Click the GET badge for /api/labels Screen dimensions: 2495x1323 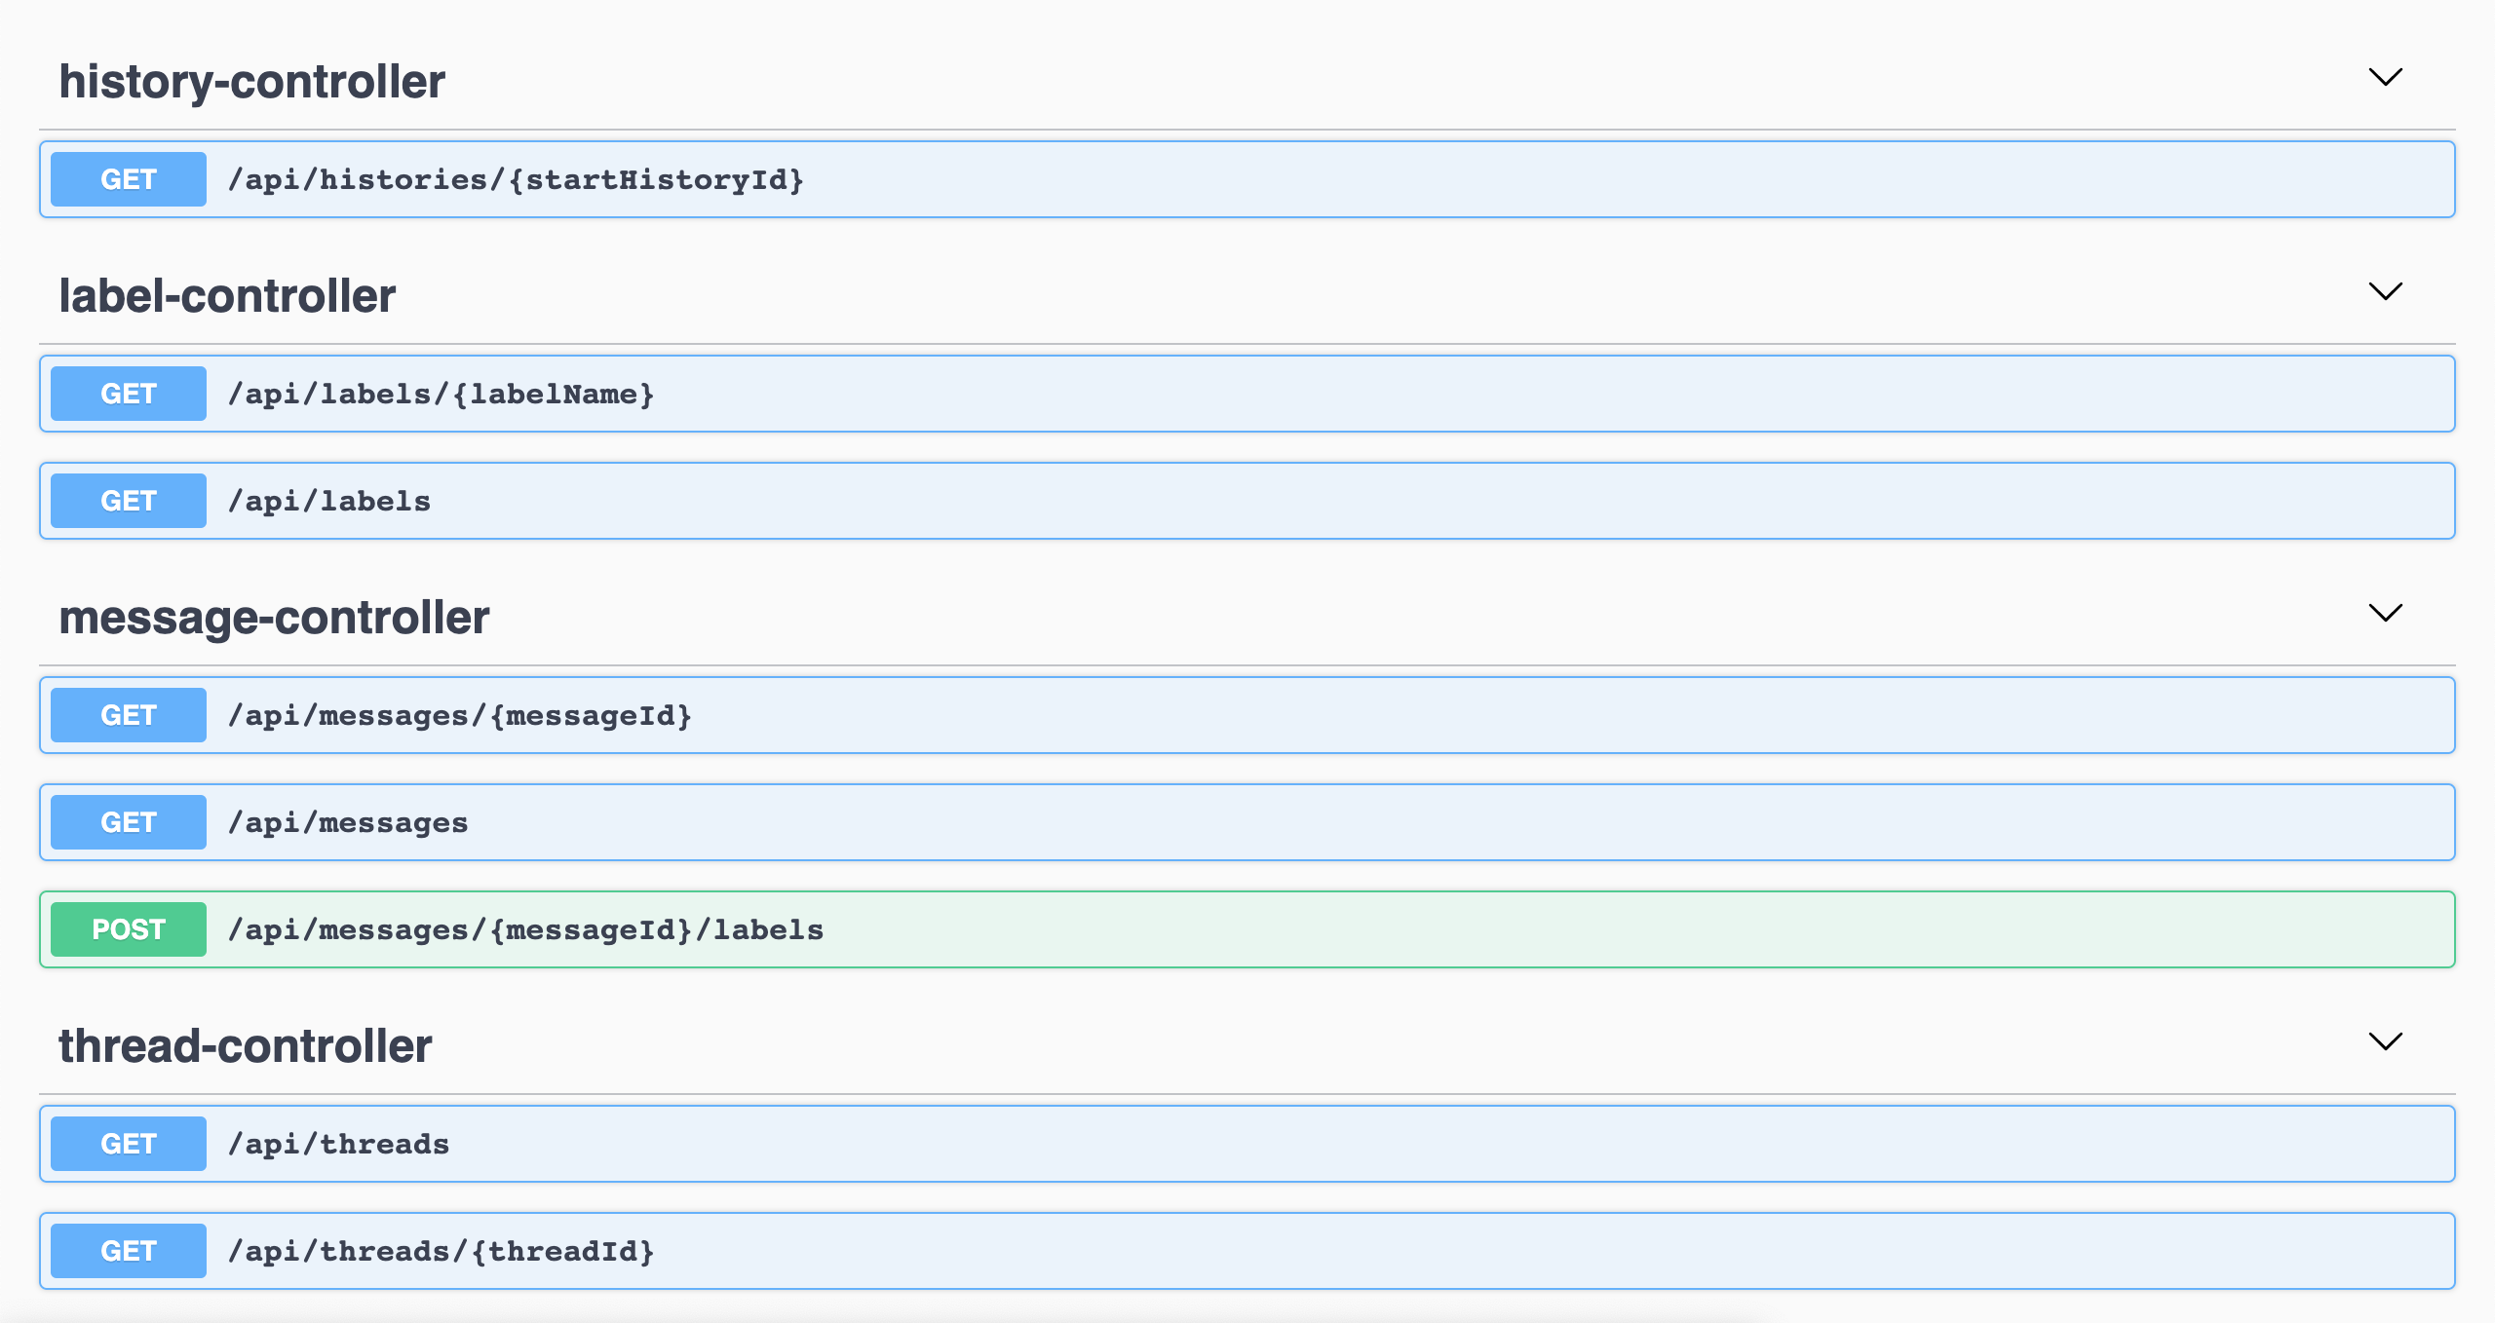(x=129, y=501)
